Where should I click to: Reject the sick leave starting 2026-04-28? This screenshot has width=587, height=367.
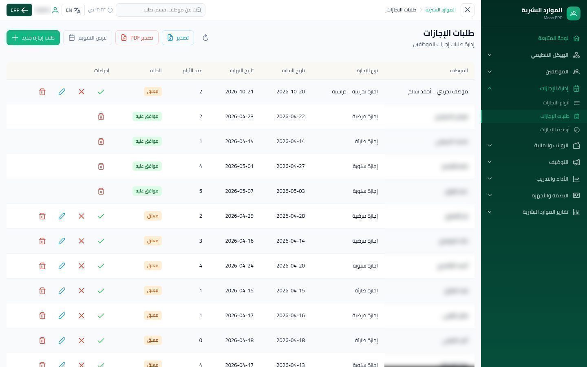point(82,216)
